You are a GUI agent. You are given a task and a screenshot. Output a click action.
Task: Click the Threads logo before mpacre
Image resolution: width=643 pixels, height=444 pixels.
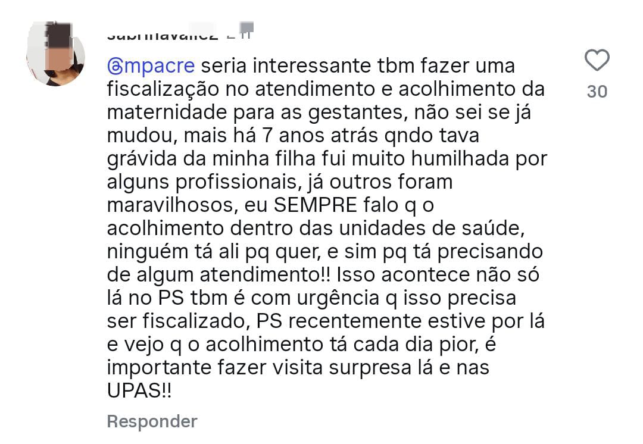pos(116,65)
